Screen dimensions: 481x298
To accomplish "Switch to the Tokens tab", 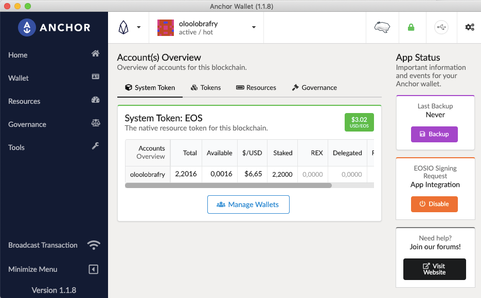I will coord(206,88).
